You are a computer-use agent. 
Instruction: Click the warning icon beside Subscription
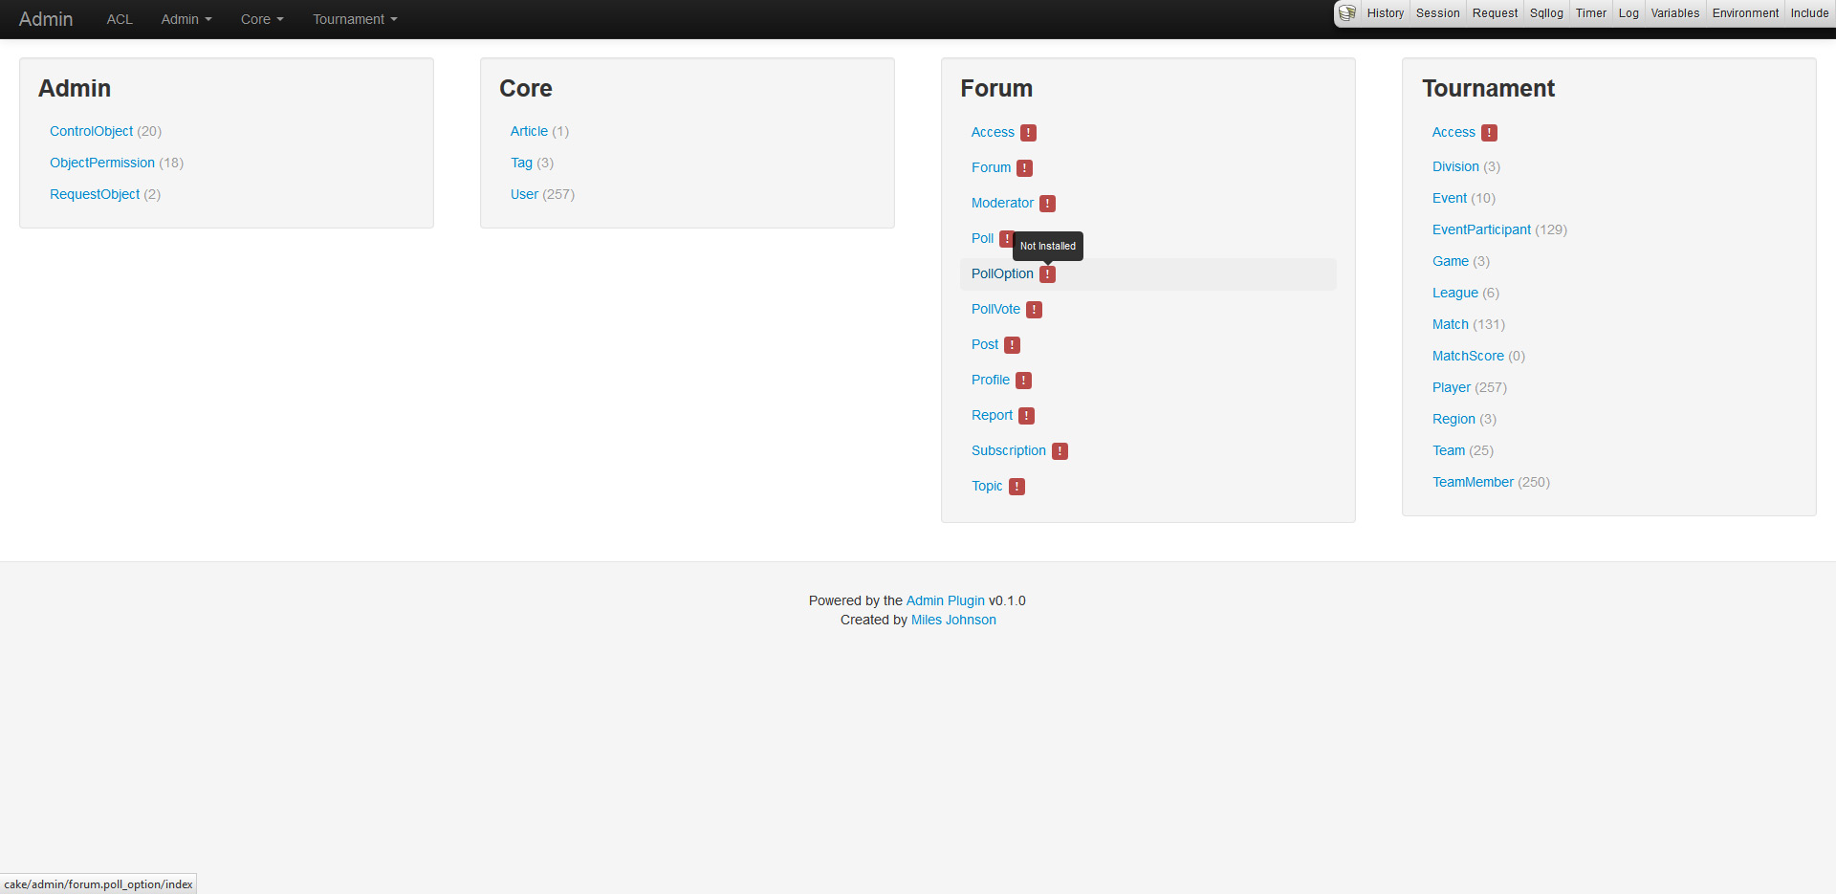pos(1060,451)
